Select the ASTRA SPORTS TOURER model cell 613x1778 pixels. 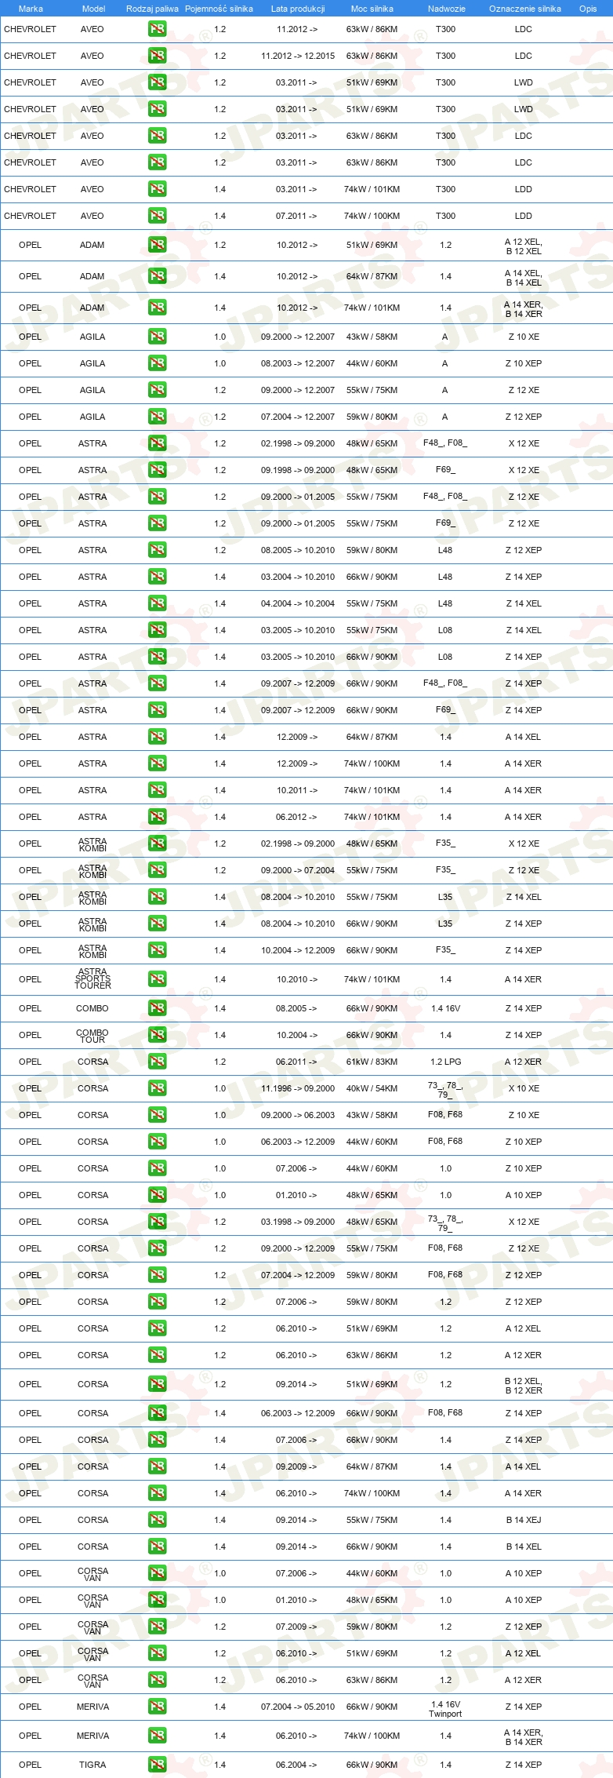coord(92,978)
